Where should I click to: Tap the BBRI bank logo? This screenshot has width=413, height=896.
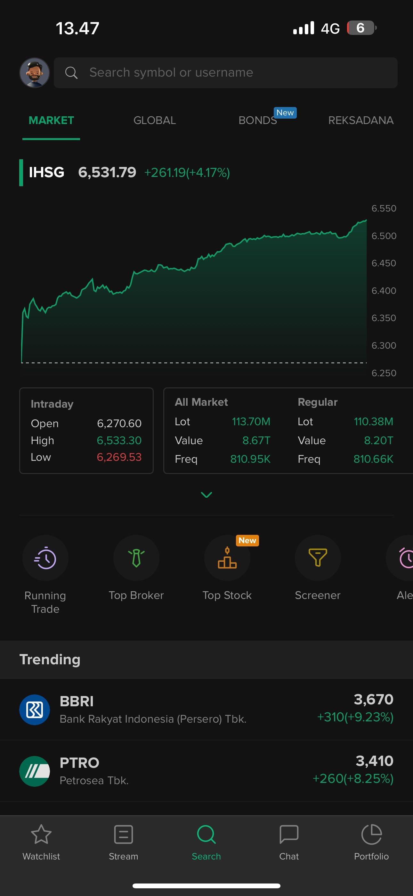coord(35,709)
